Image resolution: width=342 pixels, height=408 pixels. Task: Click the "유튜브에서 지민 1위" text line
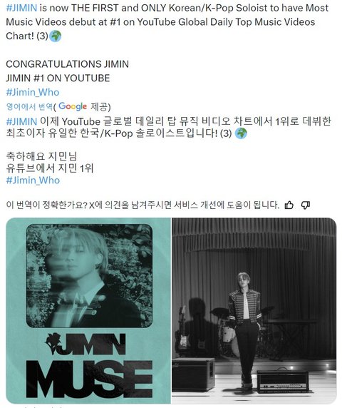pyautogui.click(x=50, y=168)
